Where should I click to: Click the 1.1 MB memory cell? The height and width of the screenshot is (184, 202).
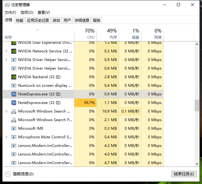(108, 103)
